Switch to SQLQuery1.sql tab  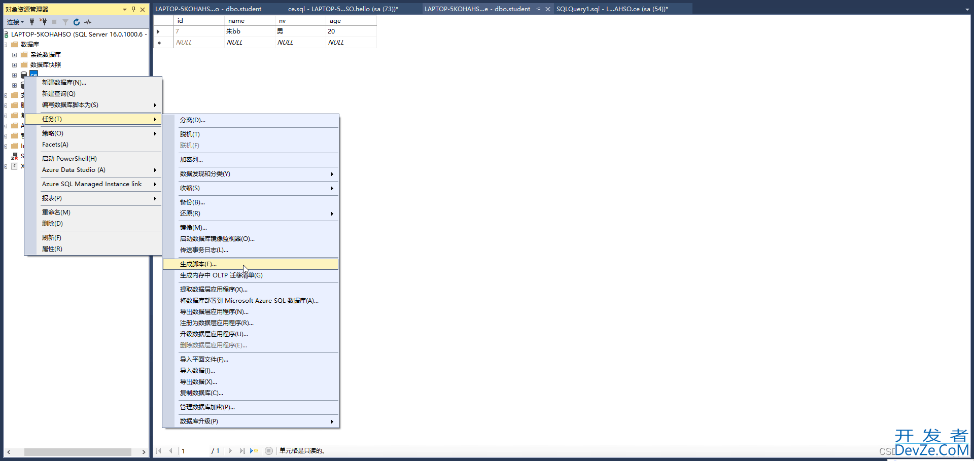pos(612,9)
